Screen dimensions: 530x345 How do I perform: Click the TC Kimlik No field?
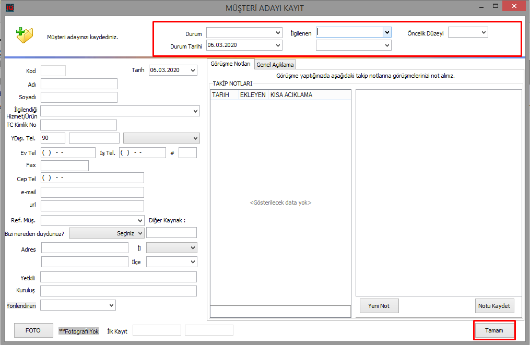tap(78, 125)
